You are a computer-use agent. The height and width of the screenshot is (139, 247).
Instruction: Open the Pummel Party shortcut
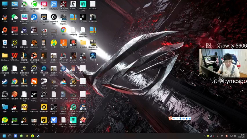pyautogui.click(x=73, y=45)
